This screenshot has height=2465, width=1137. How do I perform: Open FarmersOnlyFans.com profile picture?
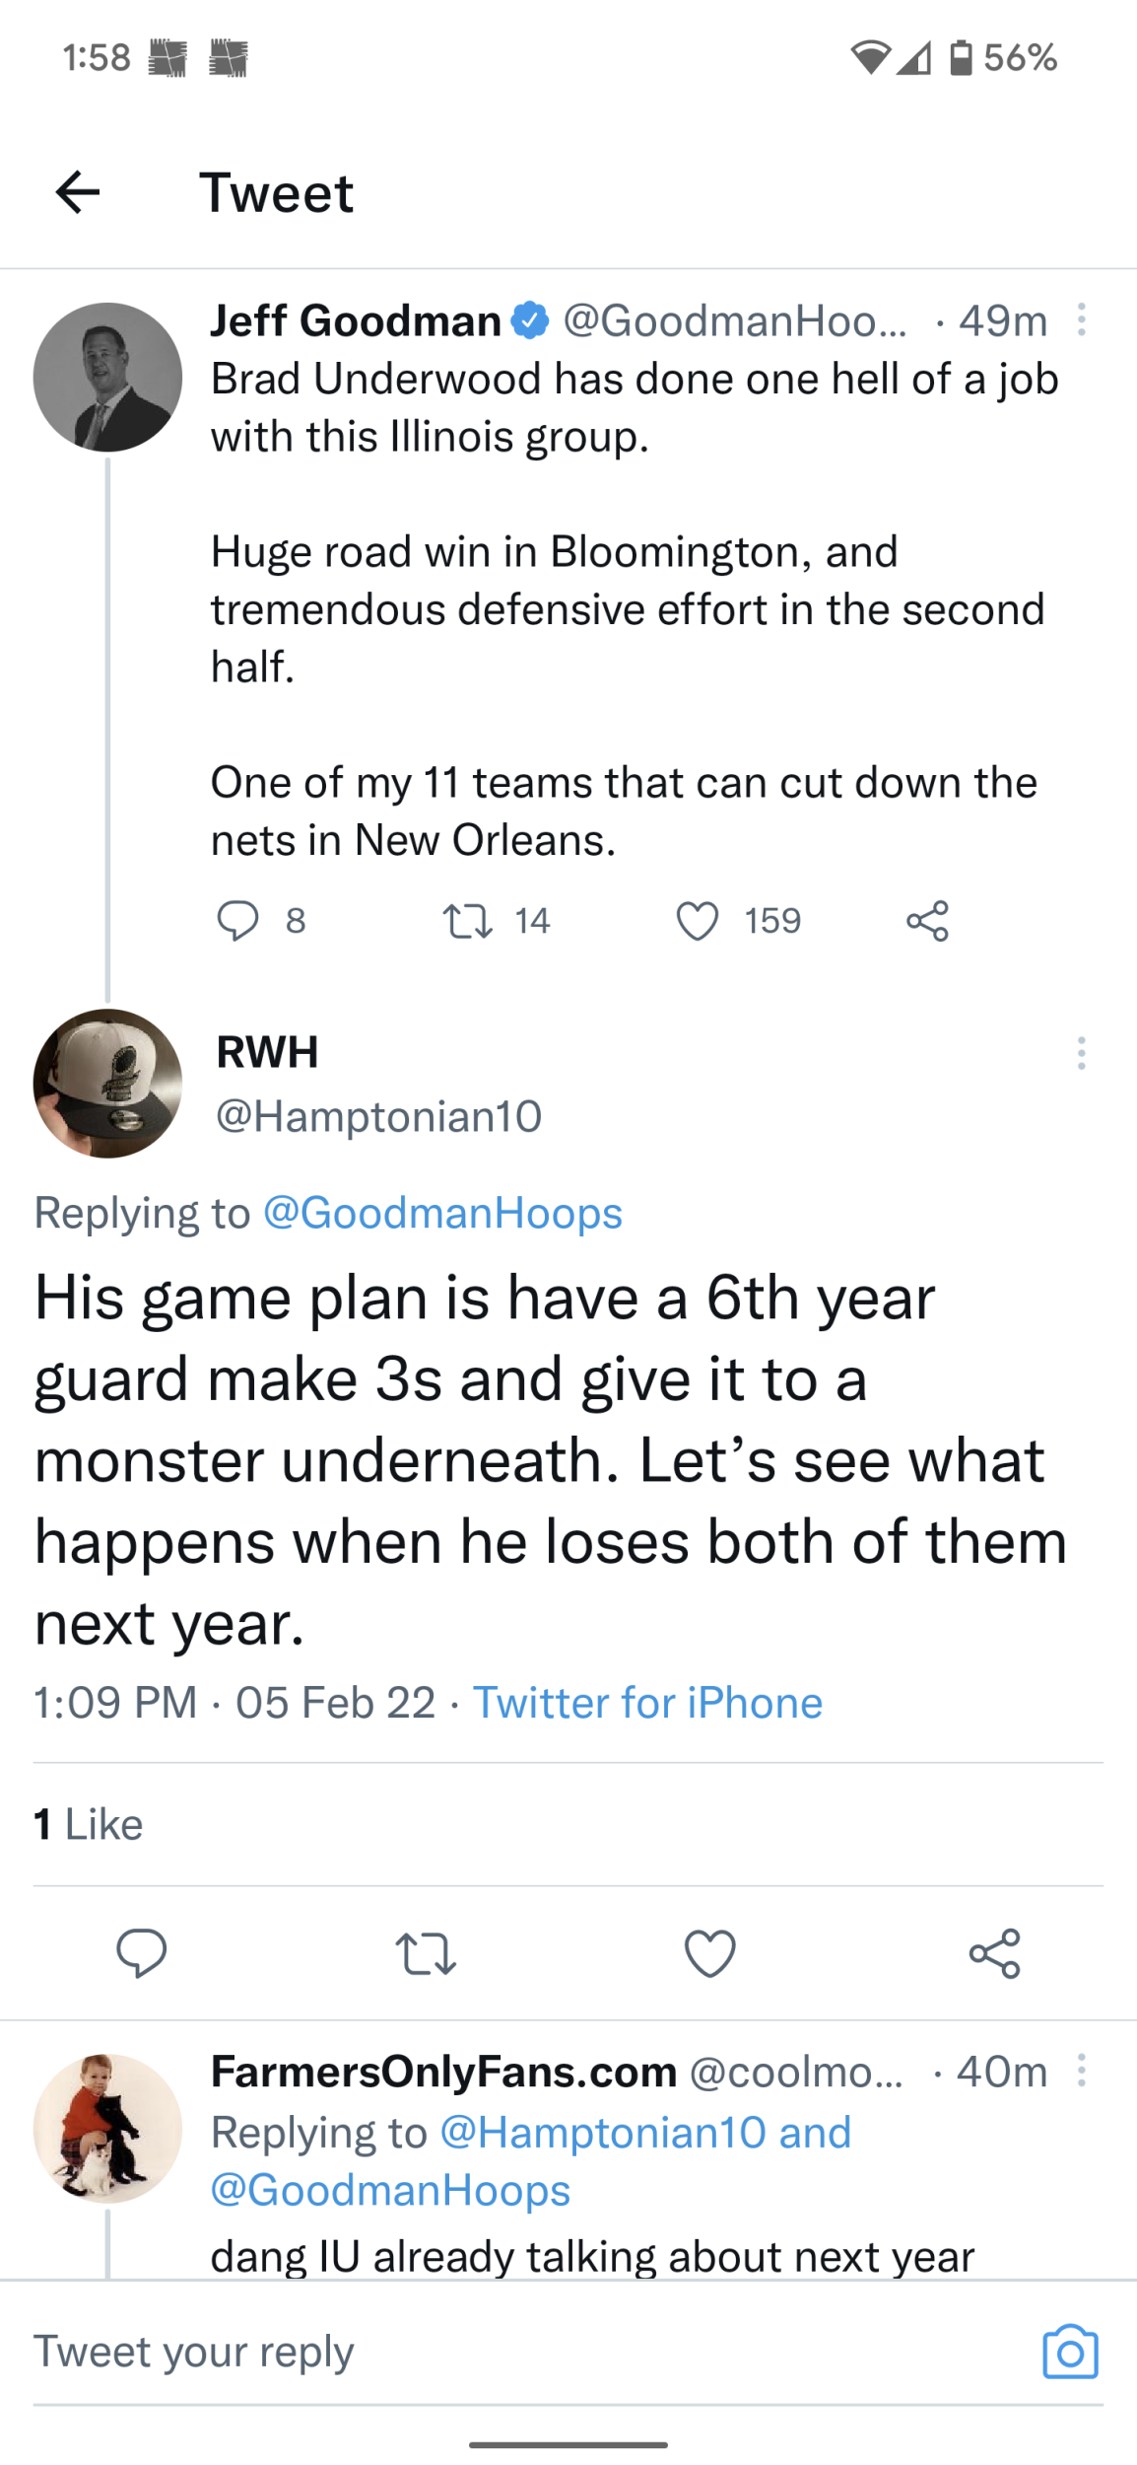click(107, 2128)
